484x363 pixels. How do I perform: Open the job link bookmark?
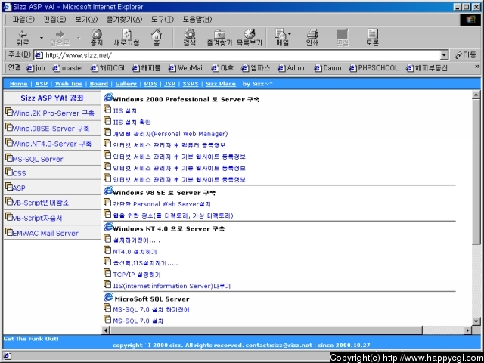[36, 68]
